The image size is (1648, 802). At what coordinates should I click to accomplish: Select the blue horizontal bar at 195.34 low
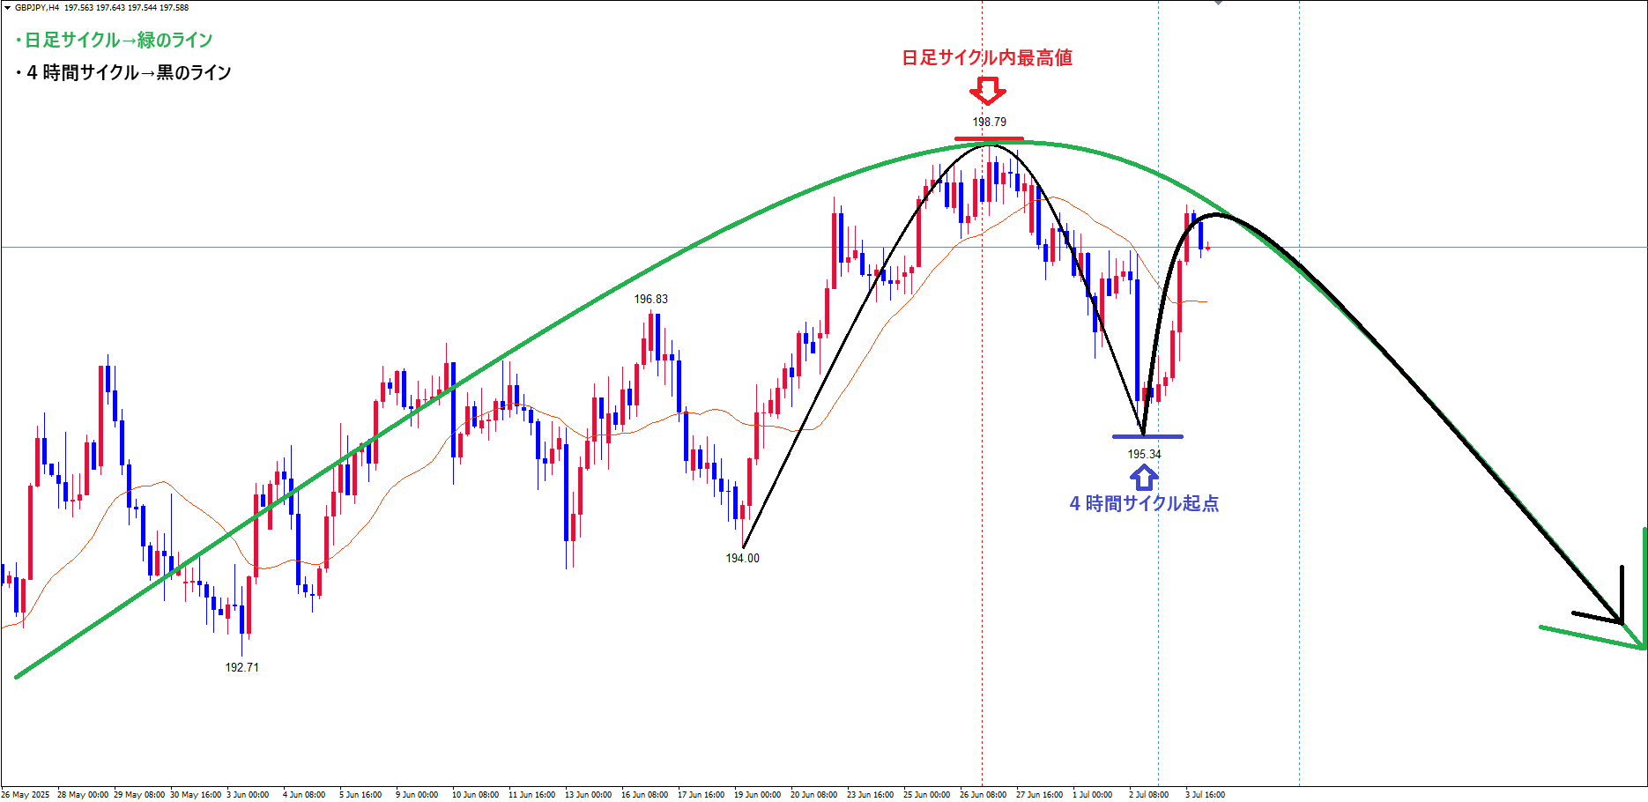1147,436
